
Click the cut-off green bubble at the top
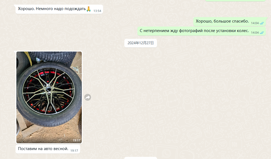click(235, 1)
